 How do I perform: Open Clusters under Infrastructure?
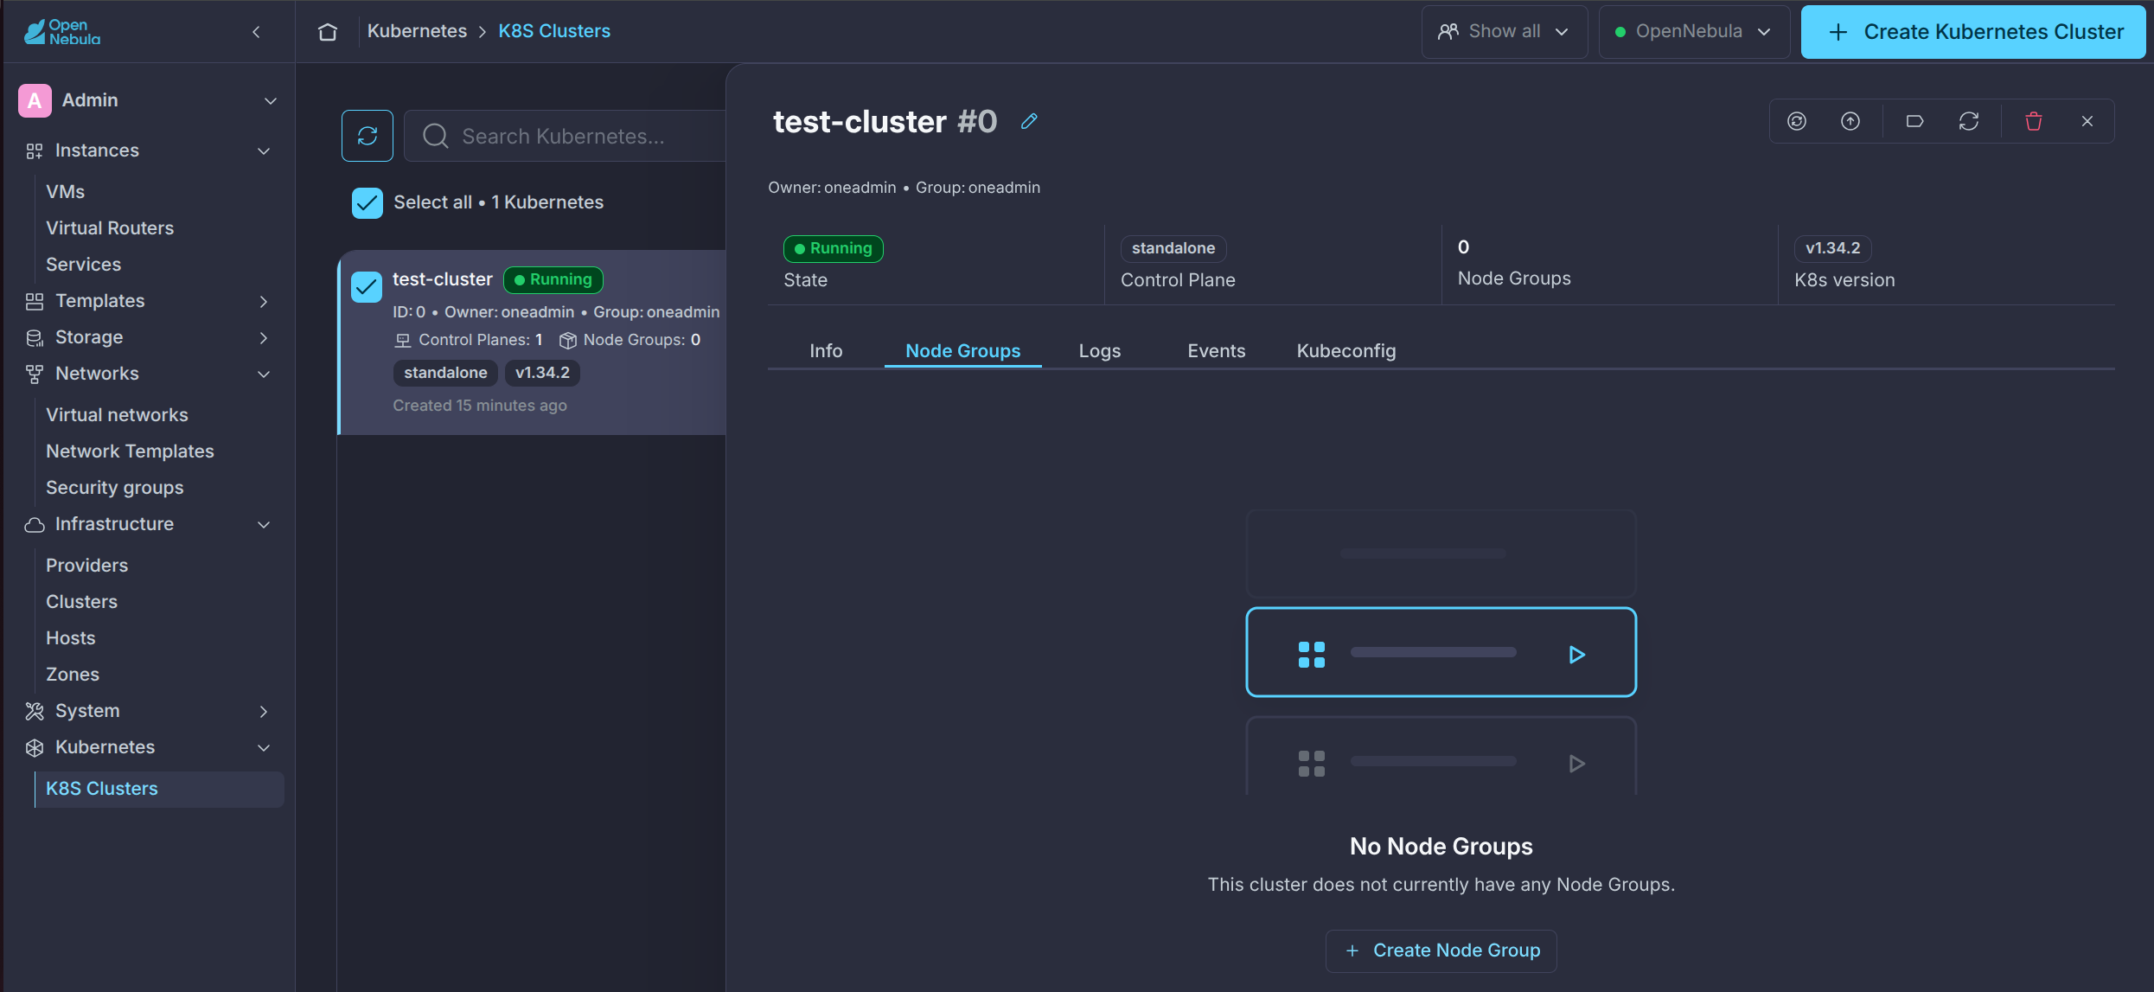81,602
